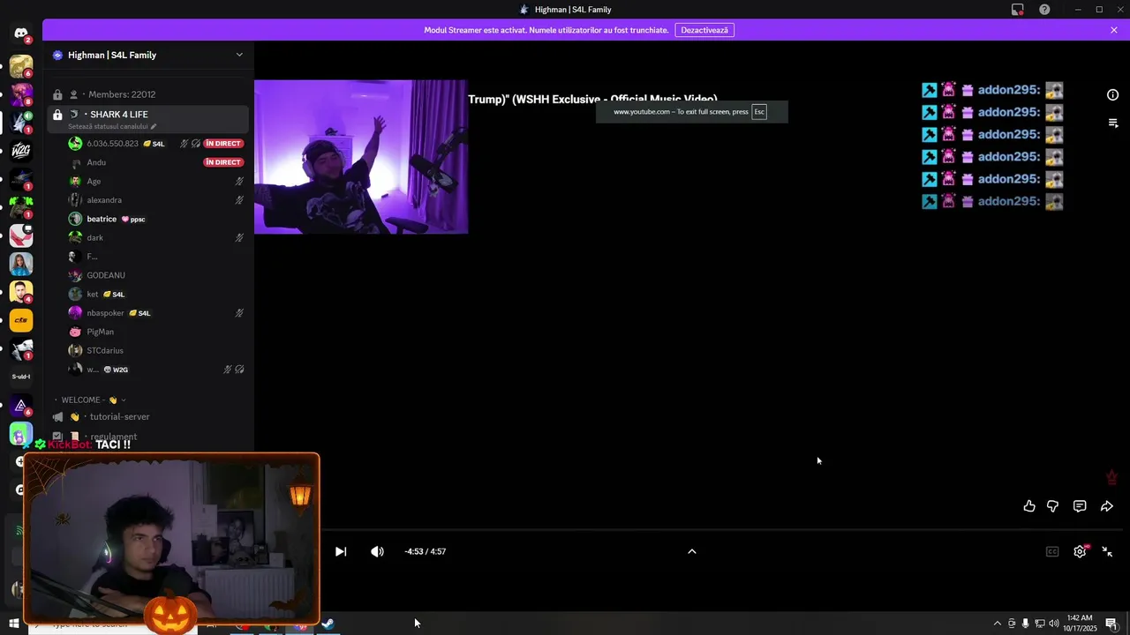Image resolution: width=1130 pixels, height=635 pixels.
Task: Toggle closed captions CC button
Action: pos(1052,551)
